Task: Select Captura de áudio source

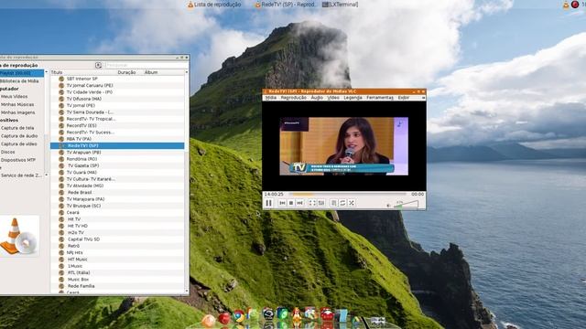Action: (19, 136)
